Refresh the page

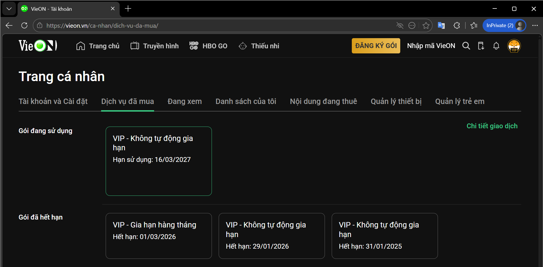[24, 25]
